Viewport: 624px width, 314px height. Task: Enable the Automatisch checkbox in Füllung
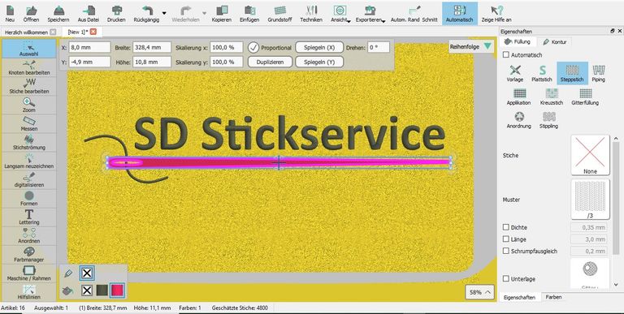(506, 55)
